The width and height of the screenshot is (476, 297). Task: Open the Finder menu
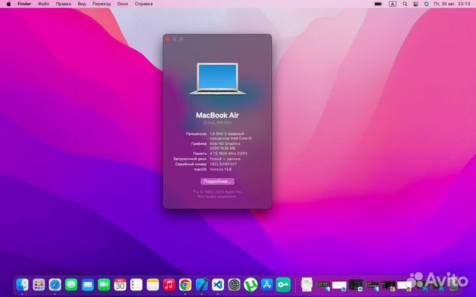tap(24, 4)
